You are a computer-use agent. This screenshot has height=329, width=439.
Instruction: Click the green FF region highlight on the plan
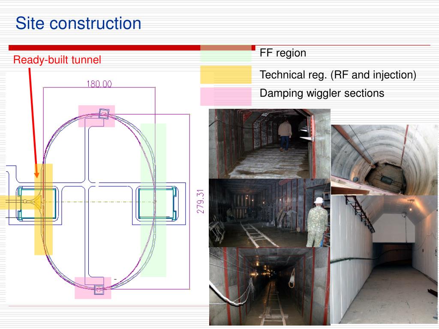(153, 200)
